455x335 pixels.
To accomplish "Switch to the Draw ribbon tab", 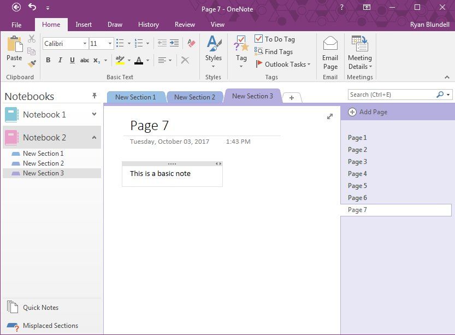I will coord(115,25).
